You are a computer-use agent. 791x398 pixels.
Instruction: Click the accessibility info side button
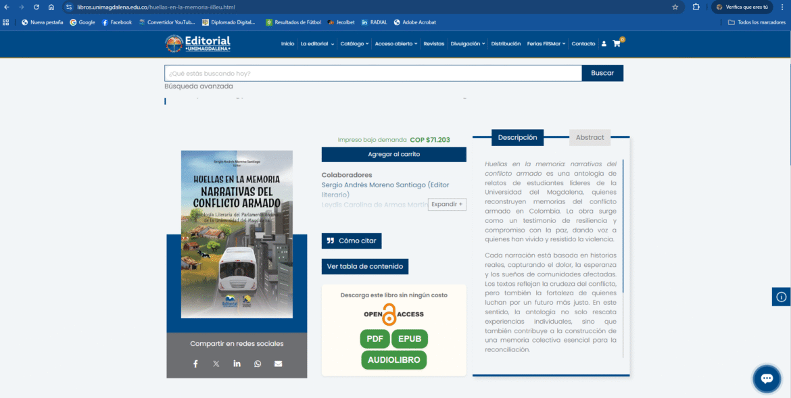781,297
